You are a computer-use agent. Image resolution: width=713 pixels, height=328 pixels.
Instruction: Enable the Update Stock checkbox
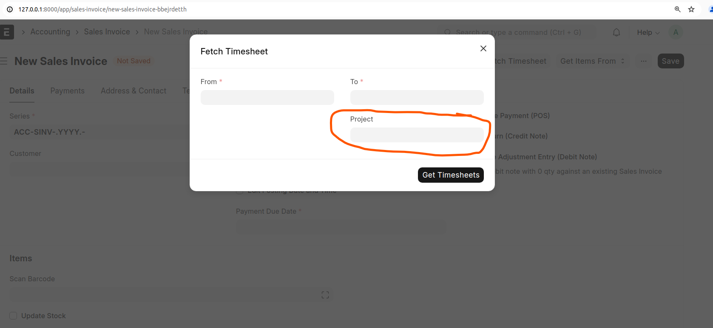[x=13, y=316]
